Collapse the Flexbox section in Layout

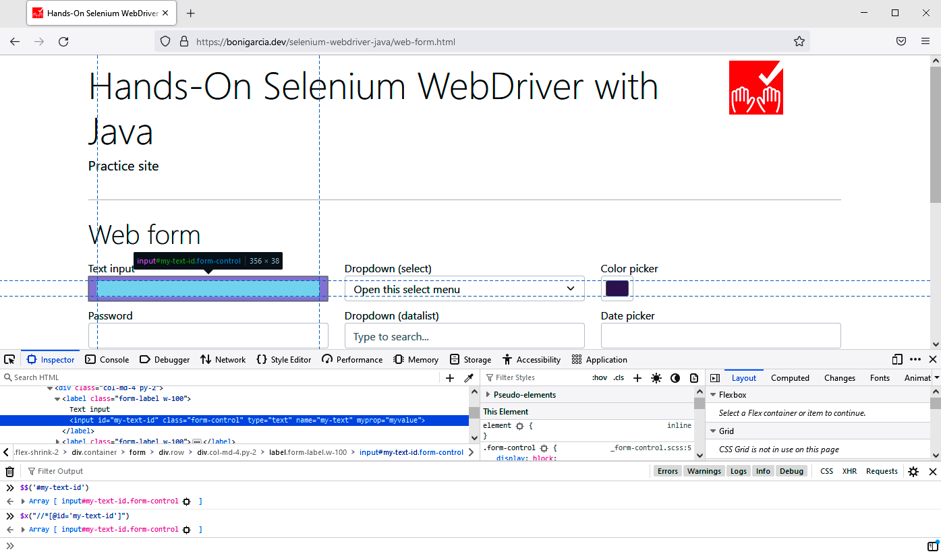click(713, 395)
